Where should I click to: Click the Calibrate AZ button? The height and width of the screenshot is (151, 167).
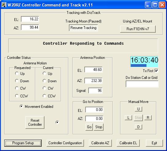[x=100, y=143]
